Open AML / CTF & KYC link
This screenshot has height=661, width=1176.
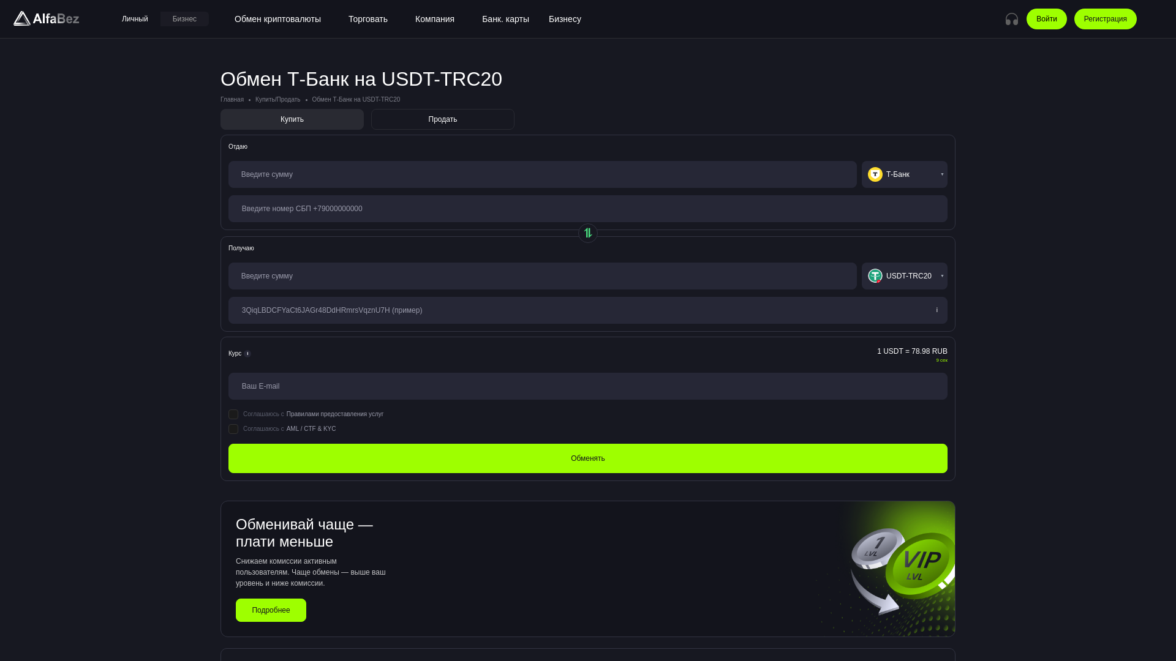point(311,429)
